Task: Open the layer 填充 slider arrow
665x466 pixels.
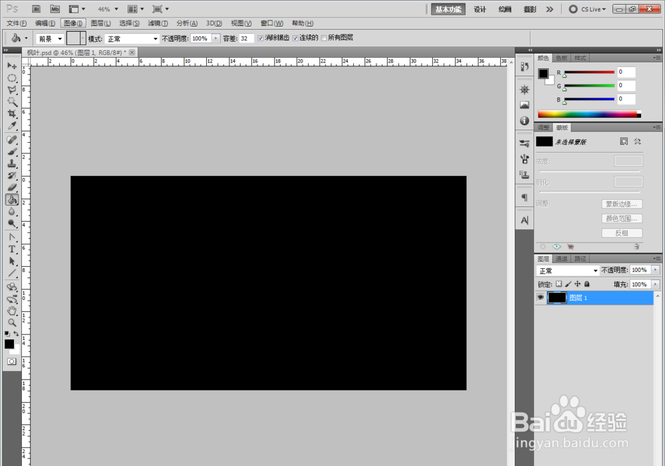Action: [x=655, y=284]
